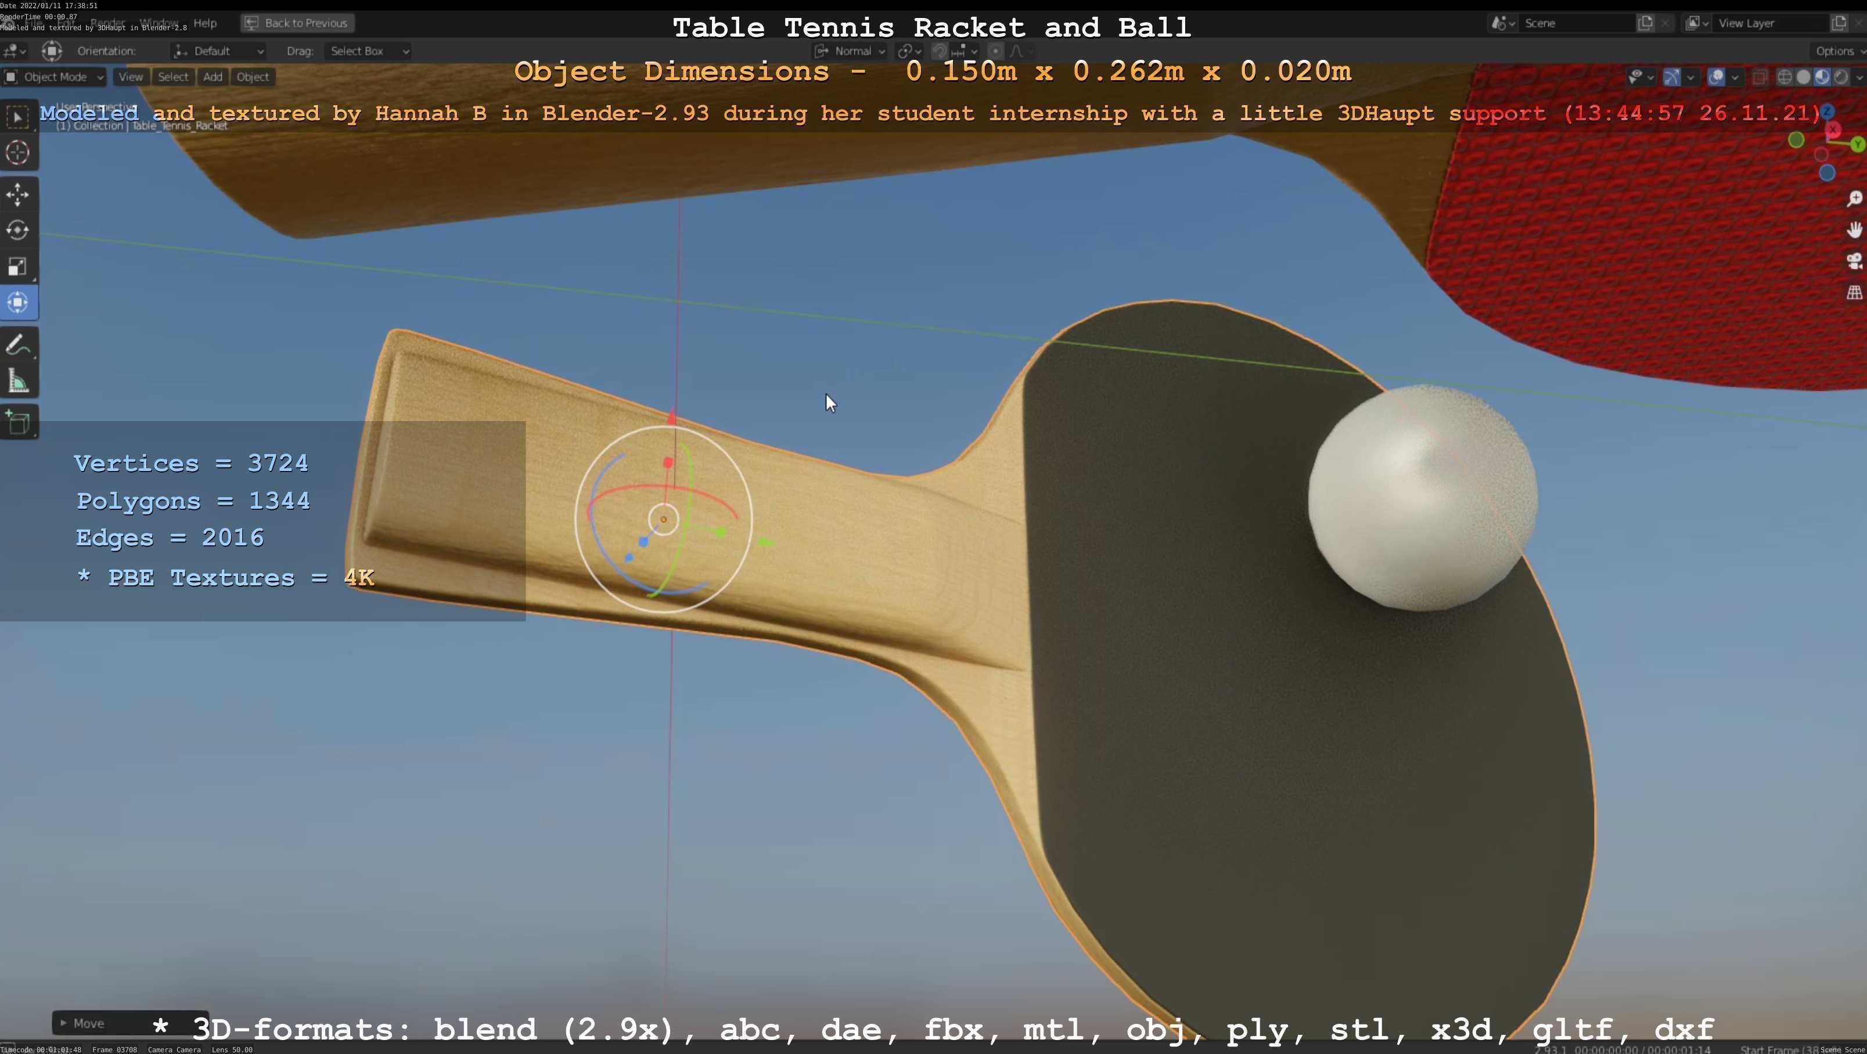The height and width of the screenshot is (1054, 1867).
Task: Click the viewport zoom magnifier icon
Action: [x=1854, y=199]
